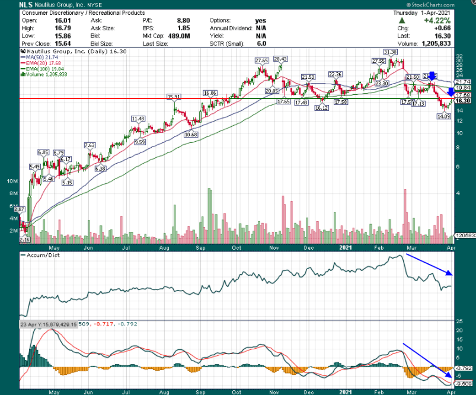The width and height of the screenshot is (476, 395).
Task: Click the 10.68 price label
Action: 191,134
